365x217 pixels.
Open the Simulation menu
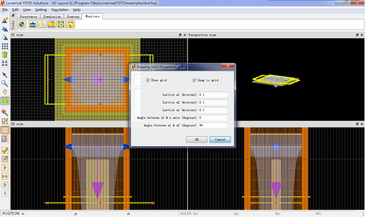pos(60,10)
